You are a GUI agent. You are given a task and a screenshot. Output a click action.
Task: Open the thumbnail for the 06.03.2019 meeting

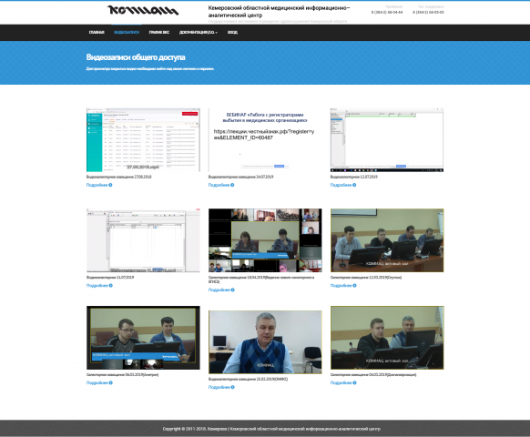[143, 338]
